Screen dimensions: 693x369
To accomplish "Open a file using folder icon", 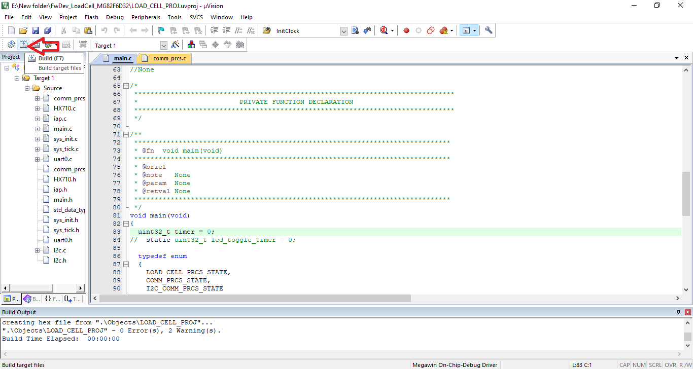I will pos(23,30).
